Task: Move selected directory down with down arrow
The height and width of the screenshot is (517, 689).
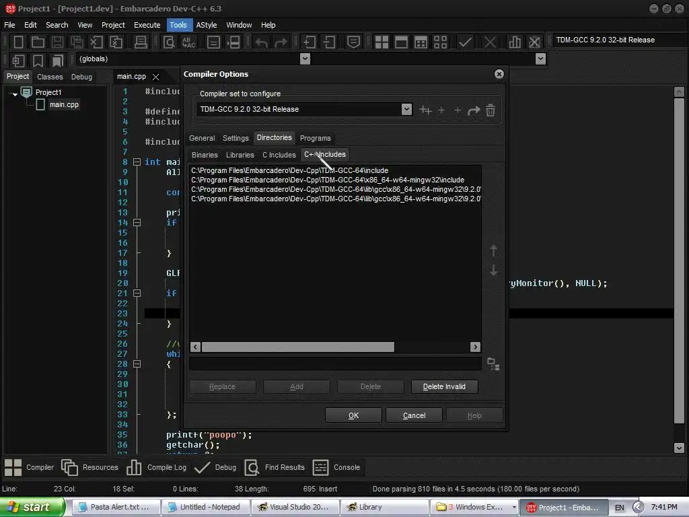Action: [x=493, y=270]
